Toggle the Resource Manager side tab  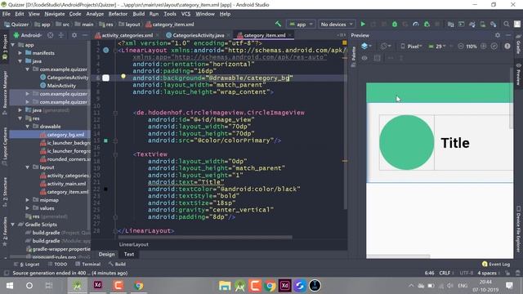tap(4, 92)
